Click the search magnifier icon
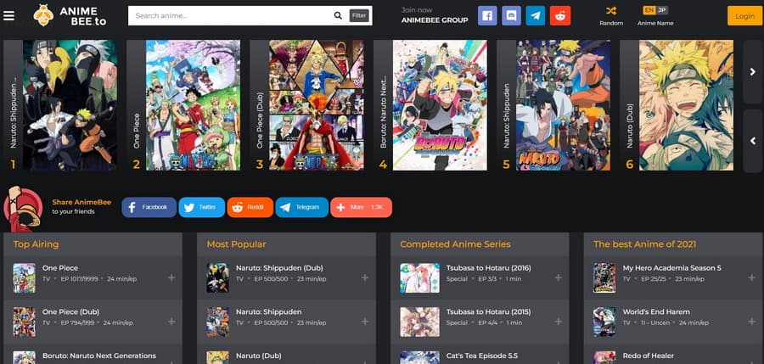Screen dimensions: 764x364 coord(338,15)
